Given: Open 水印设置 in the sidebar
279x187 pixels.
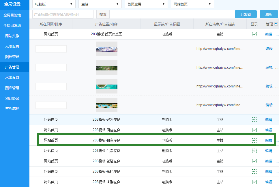Looking at the screenshot, I should point(12,78).
